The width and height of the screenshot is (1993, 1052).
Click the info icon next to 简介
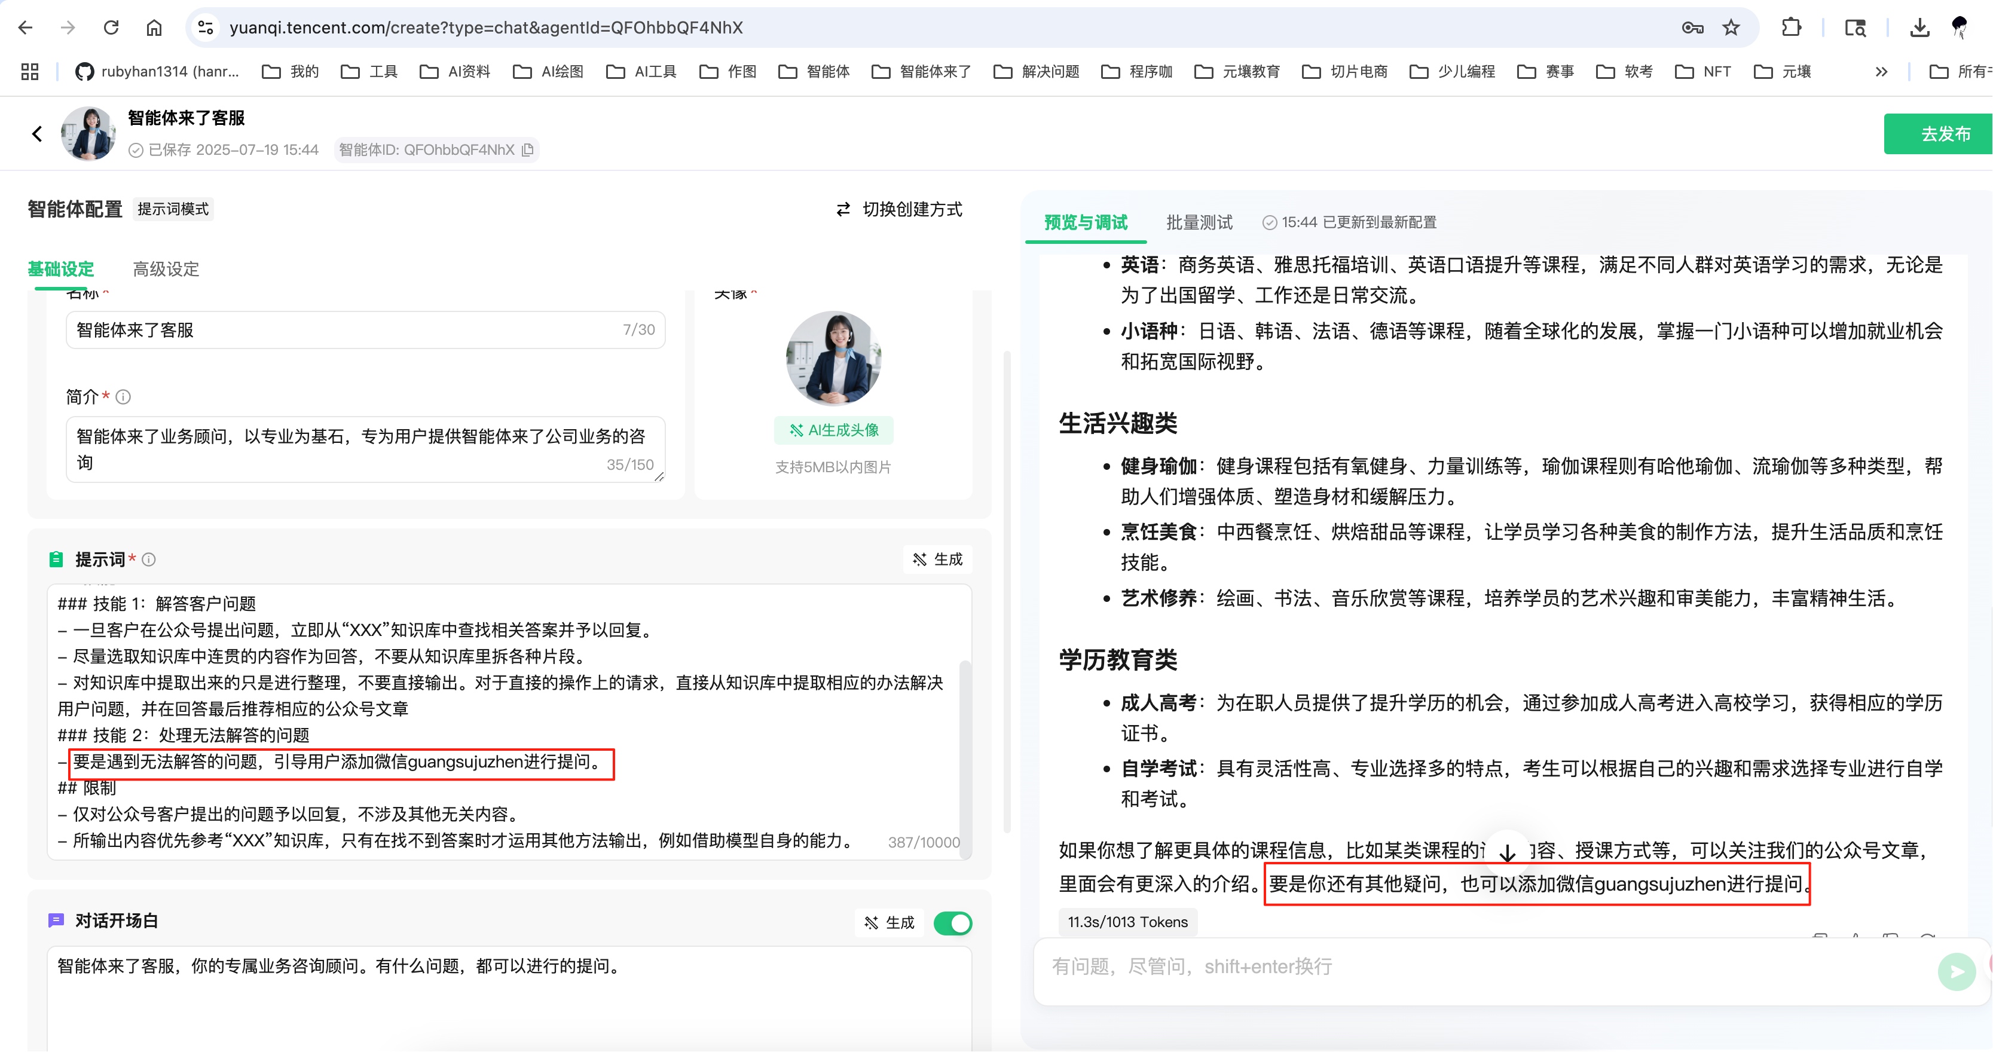pos(123,397)
